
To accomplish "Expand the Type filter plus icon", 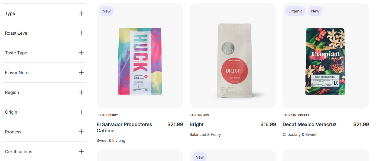I will [81, 13].
